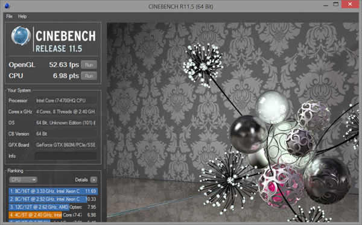The image size is (362, 225).
Task: Minimize the Cinebench window
Action: point(326,5)
